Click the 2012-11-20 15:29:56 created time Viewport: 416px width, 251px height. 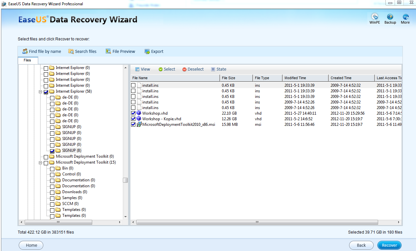click(x=347, y=113)
